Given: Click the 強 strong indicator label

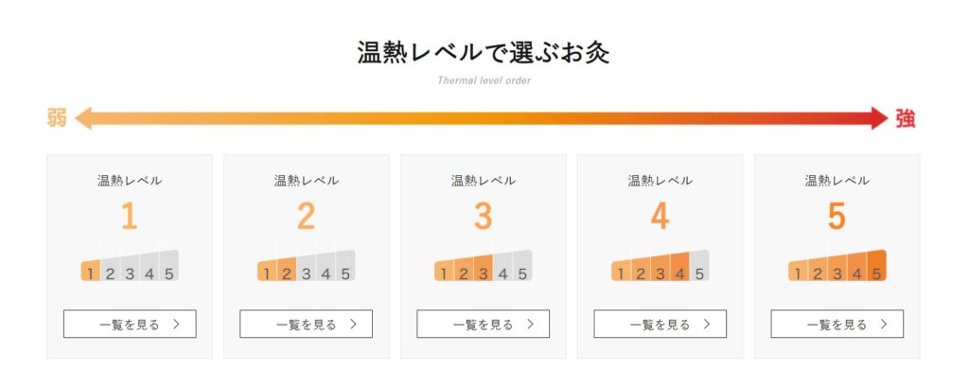Looking at the screenshot, I should pos(906,118).
